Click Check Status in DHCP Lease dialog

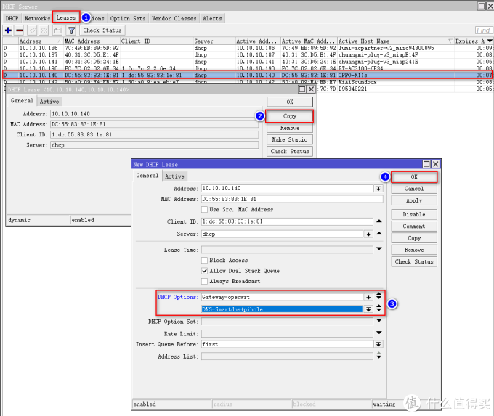point(290,151)
